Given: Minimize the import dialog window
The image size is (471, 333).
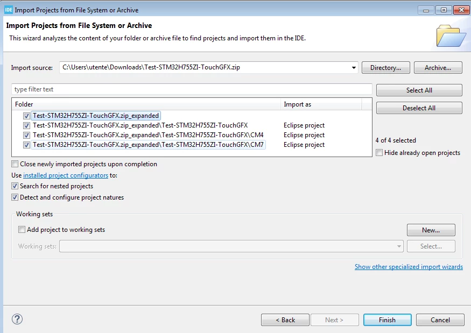Looking at the screenshot, I should [426, 10].
